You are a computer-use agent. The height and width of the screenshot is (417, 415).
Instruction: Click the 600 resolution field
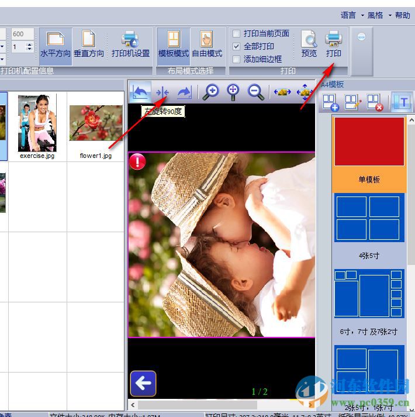[x=23, y=34]
